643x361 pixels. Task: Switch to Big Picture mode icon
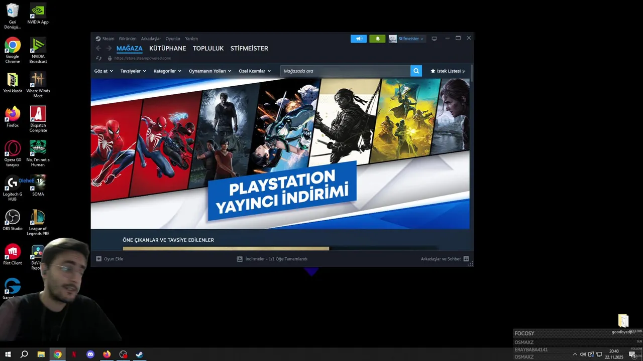coord(434,39)
